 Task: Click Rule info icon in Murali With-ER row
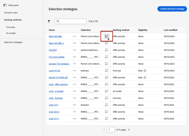[x=145, y=77]
